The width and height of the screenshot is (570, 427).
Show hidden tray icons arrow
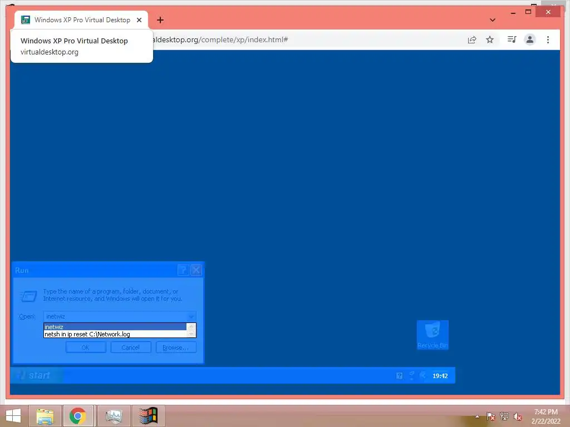tap(477, 416)
